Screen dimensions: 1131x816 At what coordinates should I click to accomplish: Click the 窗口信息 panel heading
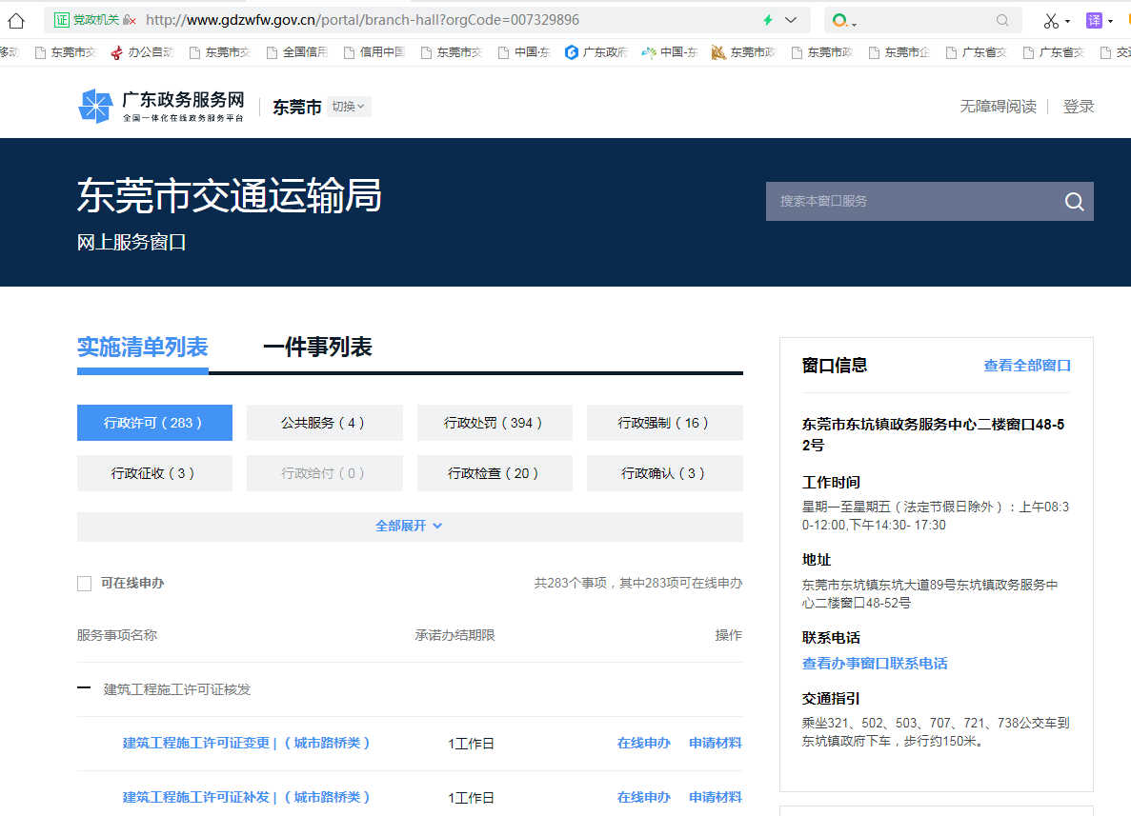pos(835,366)
